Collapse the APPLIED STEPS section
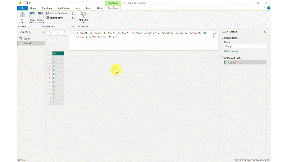The image size is (288, 162). 222,58
